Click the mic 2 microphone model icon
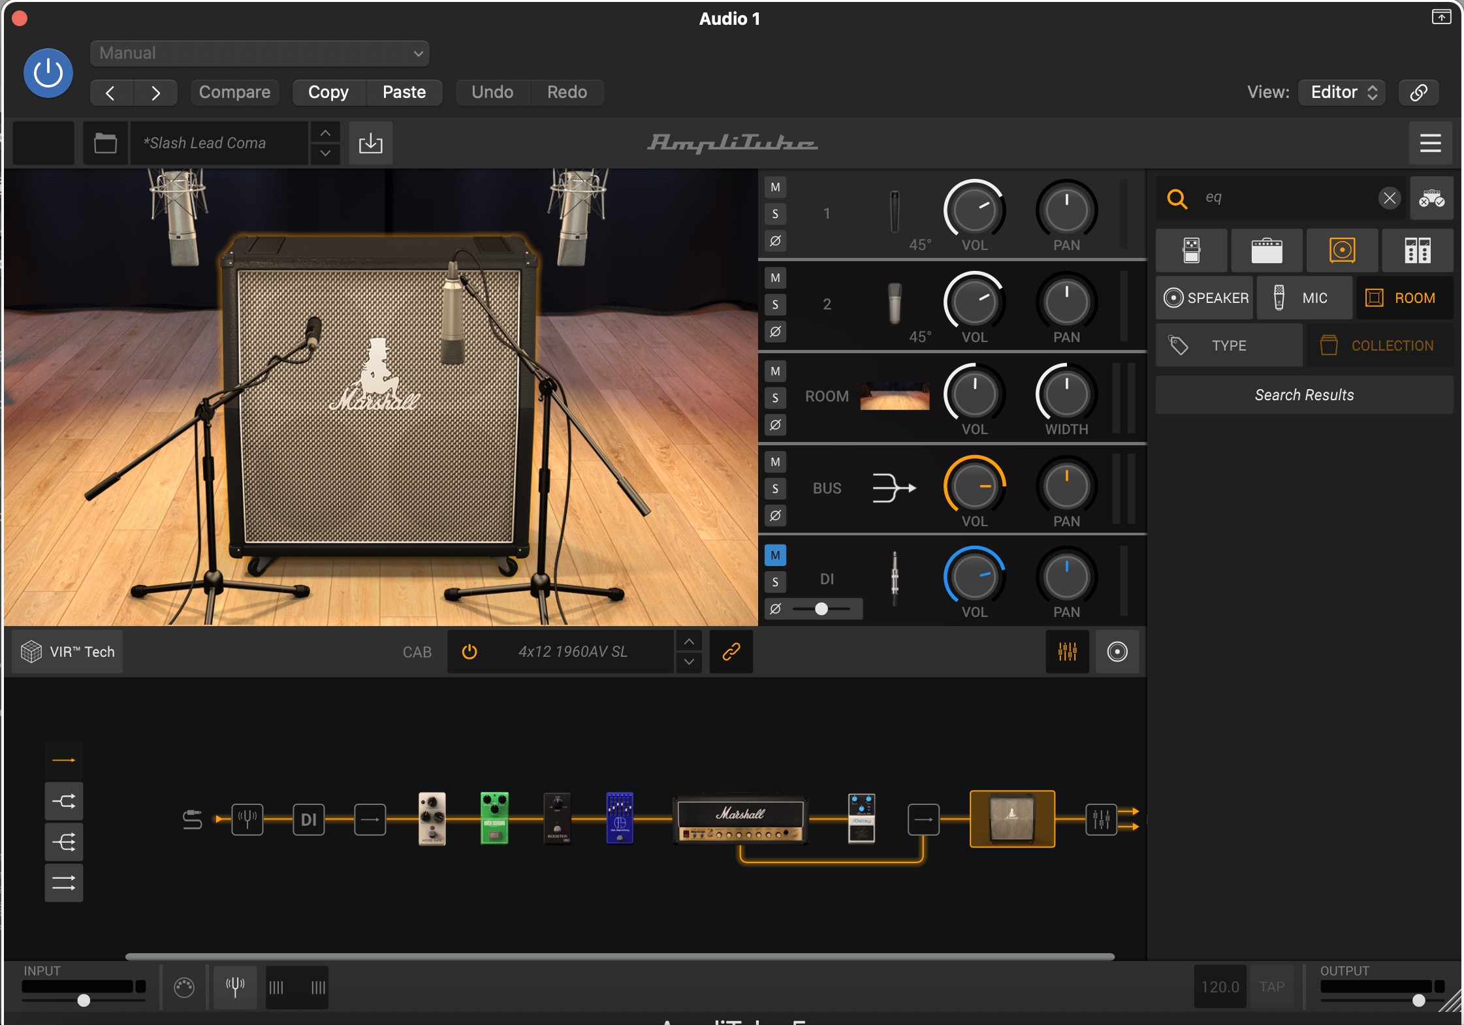The width and height of the screenshot is (1464, 1025). tap(895, 304)
